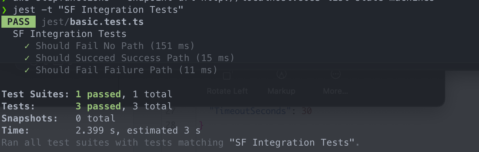Image resolution: width=479 pixels, height=152 pixels.
Task: Open the More… ellipsis icon
Action: [x=335, y=74]
